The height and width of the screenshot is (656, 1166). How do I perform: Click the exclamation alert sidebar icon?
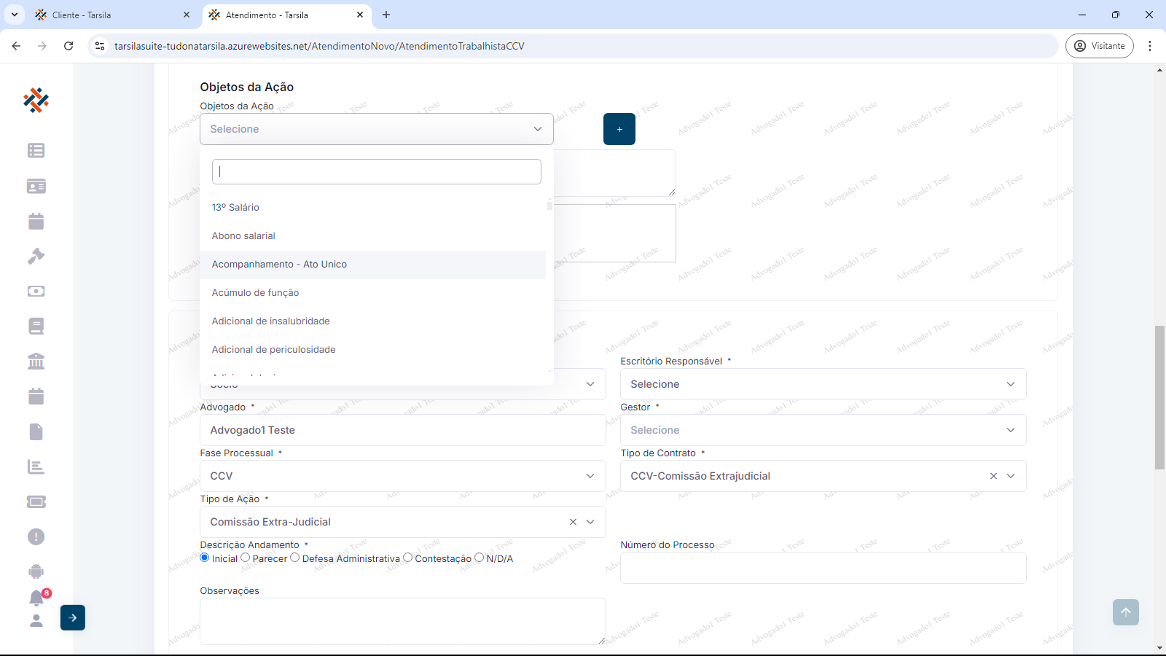click(x=36, y=536)
